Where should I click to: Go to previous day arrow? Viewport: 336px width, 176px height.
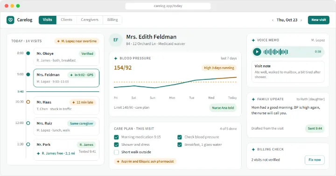coord(273,20)
